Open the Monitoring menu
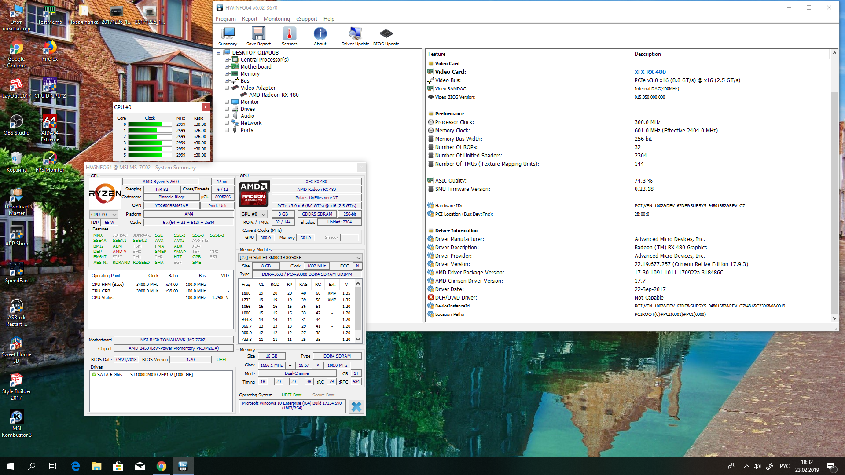This screenshot has width=845, height=475. (x=276, y=19)
